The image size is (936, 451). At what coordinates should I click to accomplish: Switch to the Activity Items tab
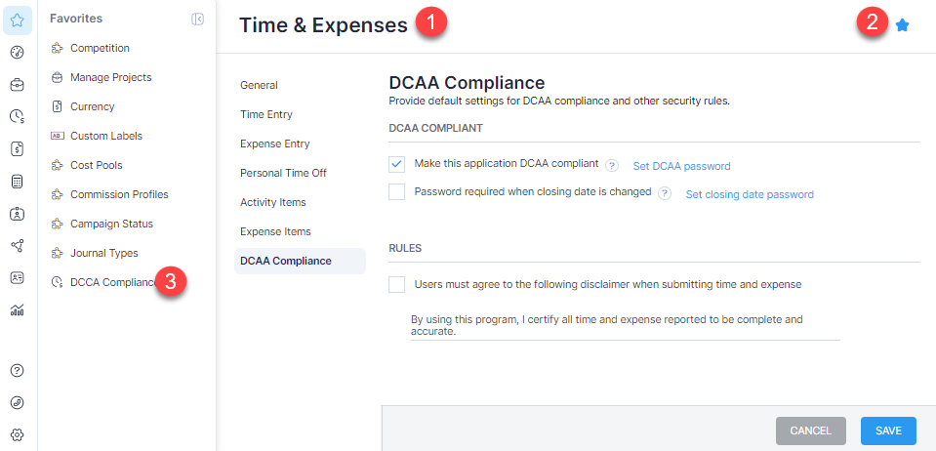pos(273,202)
